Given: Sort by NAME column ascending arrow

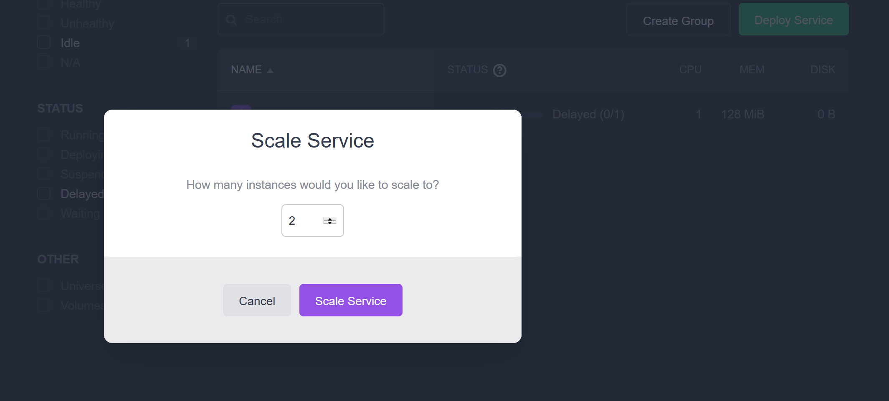Looking at the screenshot, I should (270, 70).
